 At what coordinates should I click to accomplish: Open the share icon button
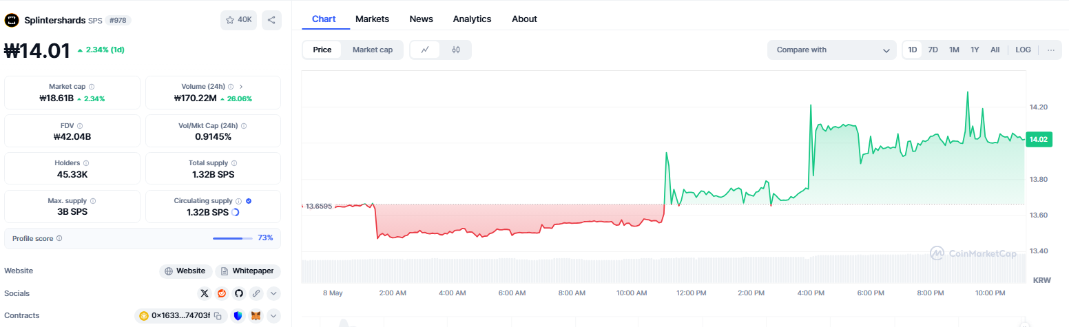[x=271, y=20]
